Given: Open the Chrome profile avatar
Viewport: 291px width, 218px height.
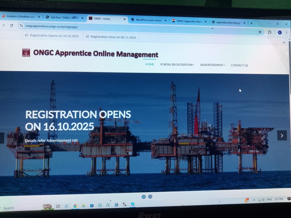Looking at the screenshot, I should (280, 32).
